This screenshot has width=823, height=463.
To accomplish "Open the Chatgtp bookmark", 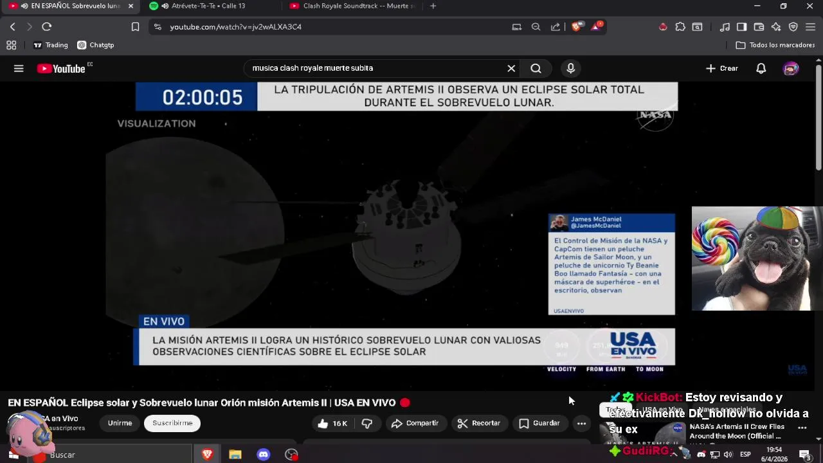I will tap(95, 45).
